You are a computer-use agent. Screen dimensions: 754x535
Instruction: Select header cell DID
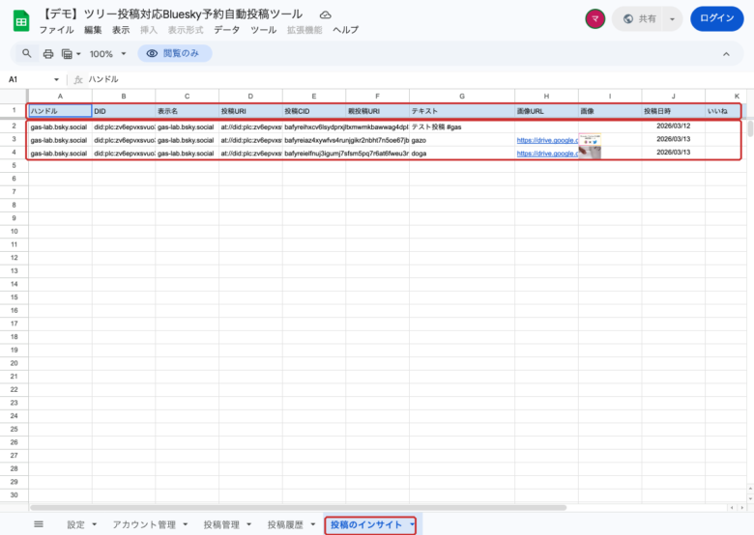(x=124, y=111)
